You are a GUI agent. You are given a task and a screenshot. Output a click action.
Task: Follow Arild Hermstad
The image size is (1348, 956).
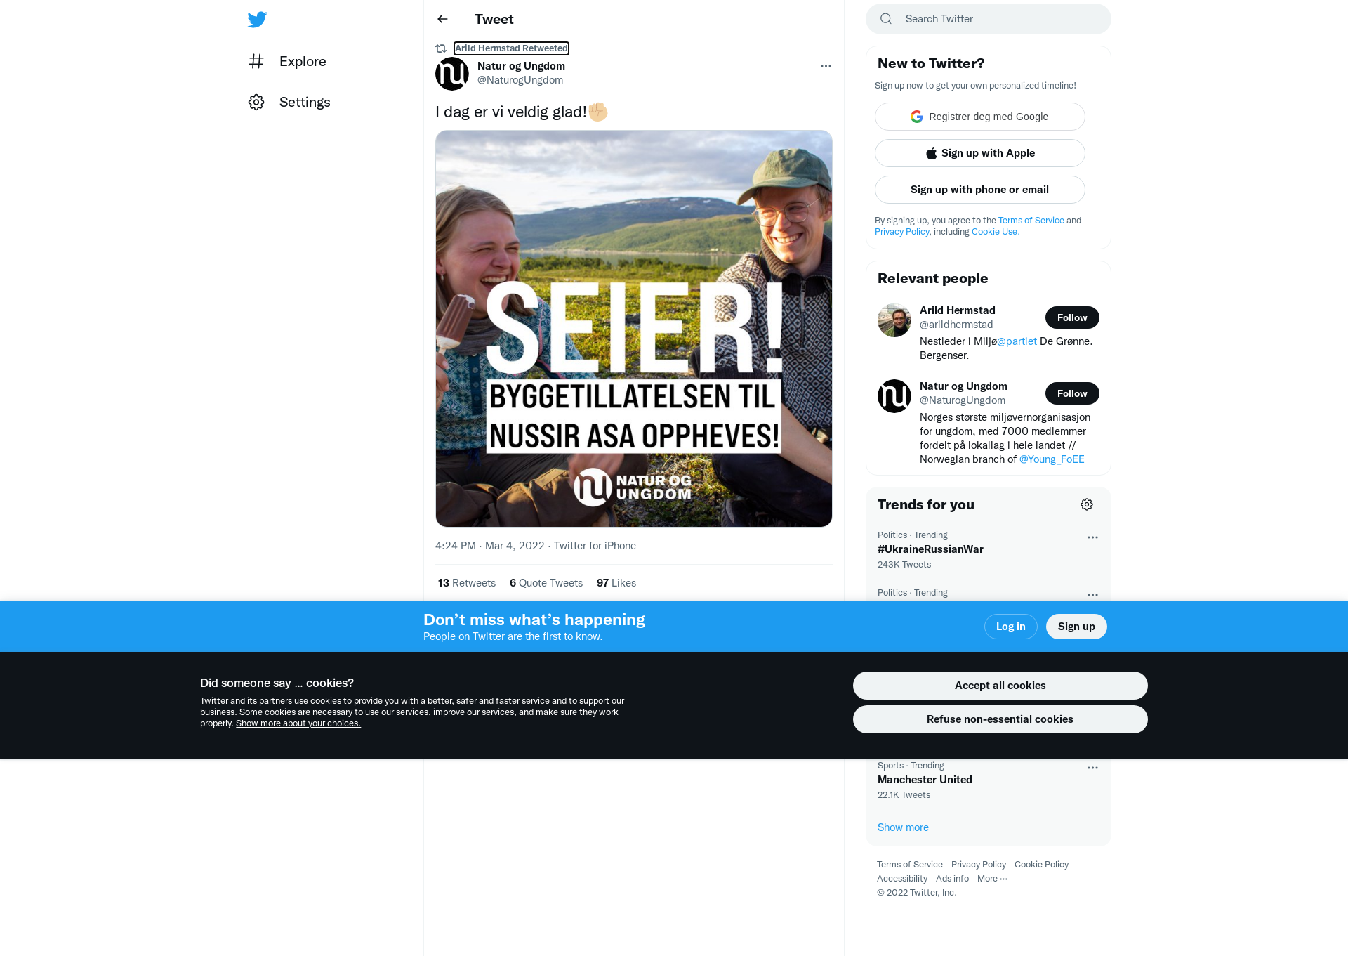(x=1072, y=317)
